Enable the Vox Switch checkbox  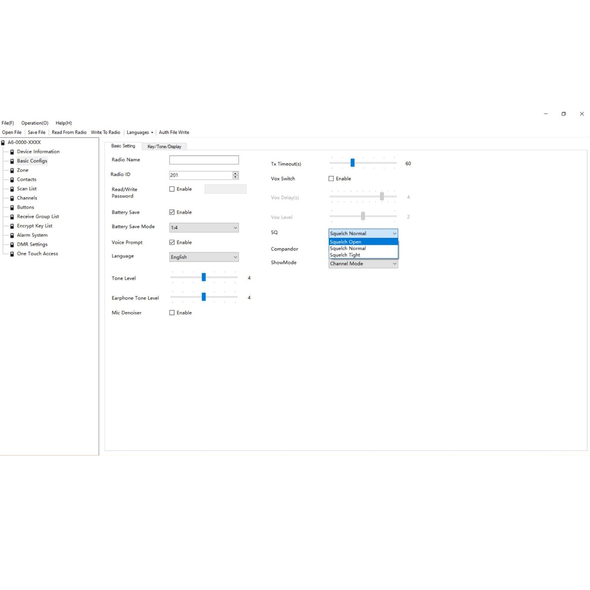point(331,179)
